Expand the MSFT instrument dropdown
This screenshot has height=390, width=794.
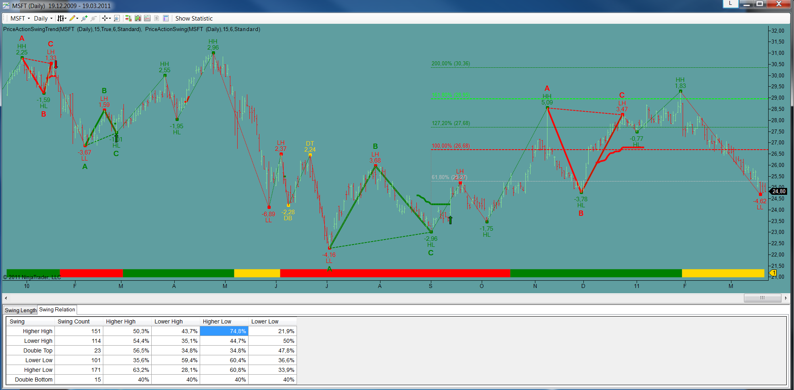pos(20,18)
